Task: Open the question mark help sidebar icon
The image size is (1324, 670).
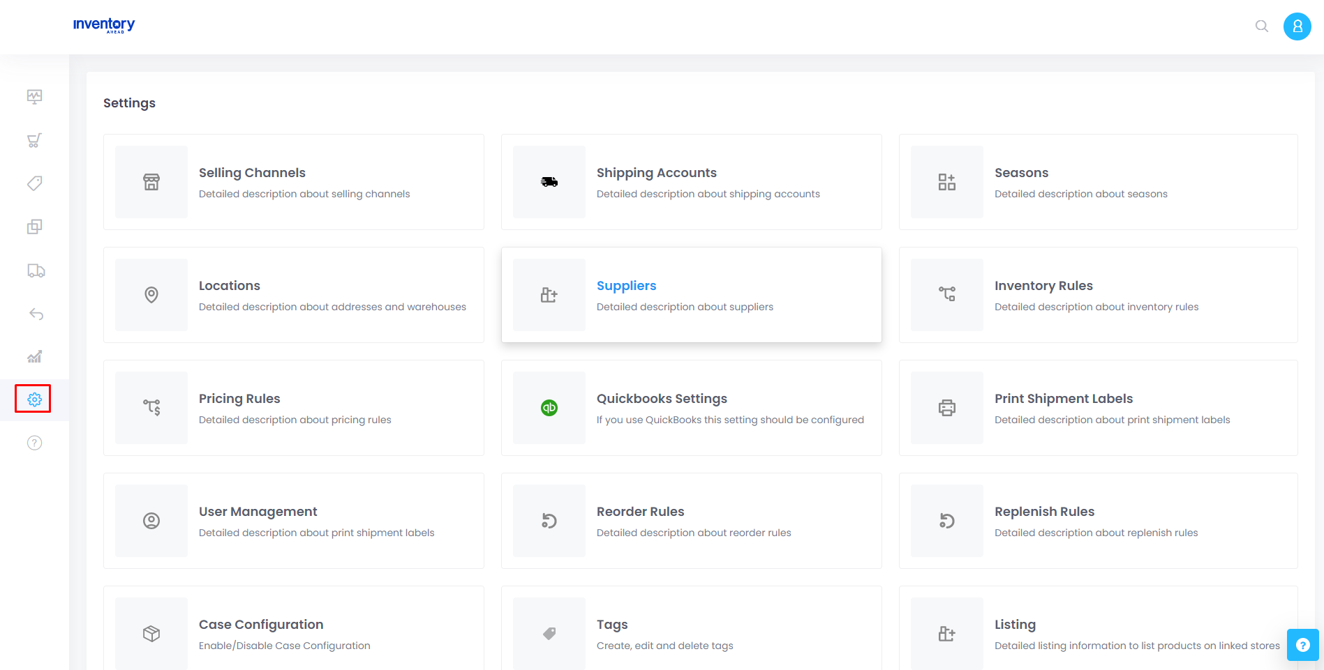Action: [x=34, y=443]
